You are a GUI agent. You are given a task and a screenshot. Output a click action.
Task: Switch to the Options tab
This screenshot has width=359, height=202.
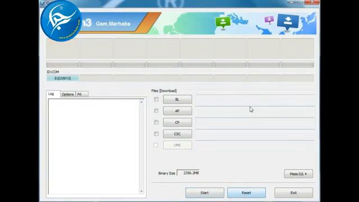point(68,94)
